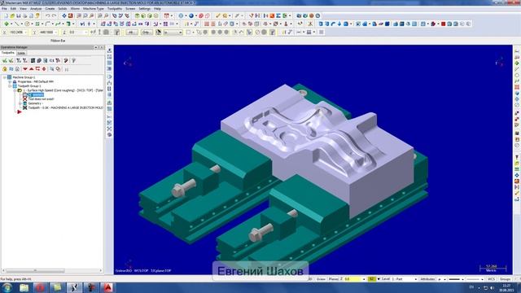Click the Gview button in status bar

pyautogui.click(x=321, y=279)
